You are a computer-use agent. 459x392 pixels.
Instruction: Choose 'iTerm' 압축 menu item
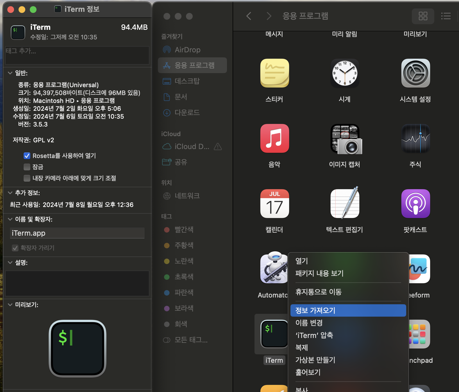(348, 335)
